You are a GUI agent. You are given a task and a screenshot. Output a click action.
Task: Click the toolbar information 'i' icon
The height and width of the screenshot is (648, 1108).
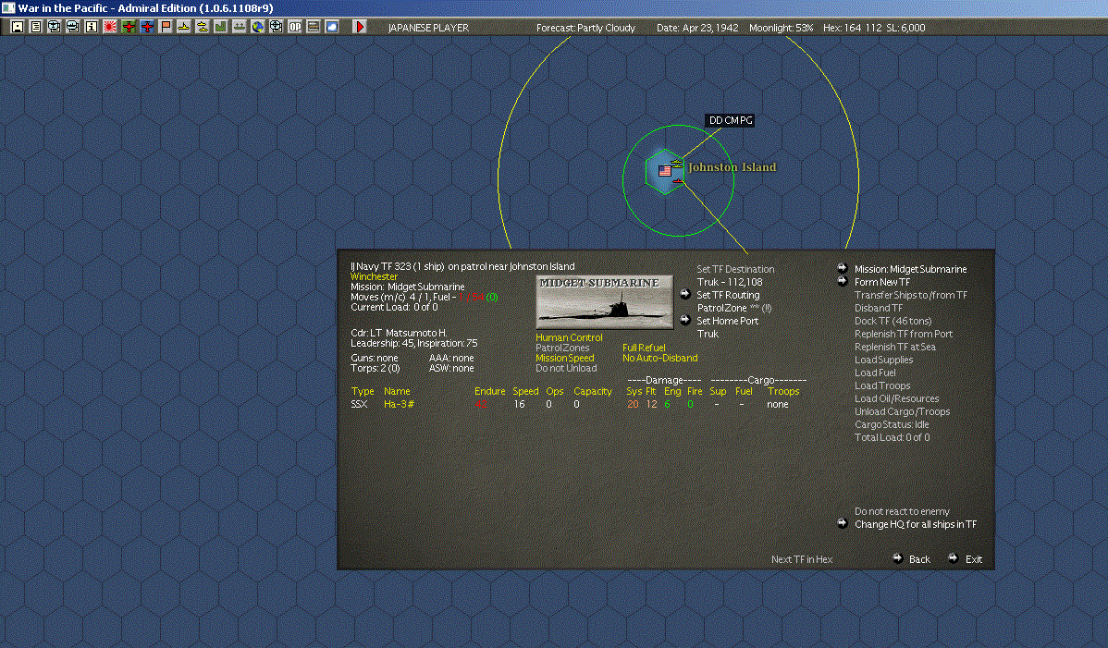[92, 27]
